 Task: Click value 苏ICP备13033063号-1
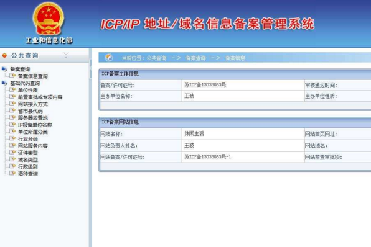click(x=207, y=156)
